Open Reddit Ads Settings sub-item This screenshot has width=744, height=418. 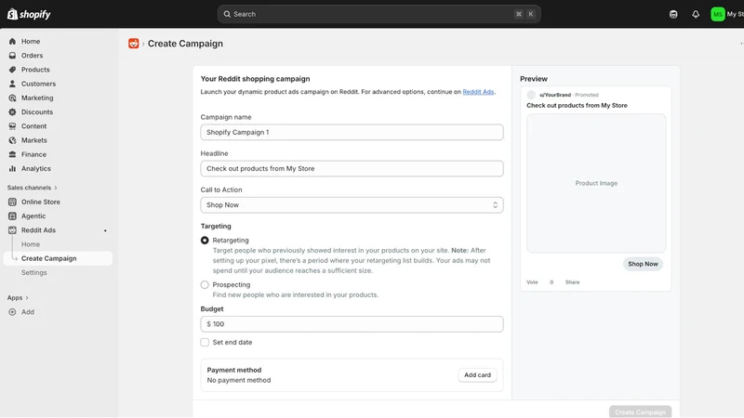point(34,272)
